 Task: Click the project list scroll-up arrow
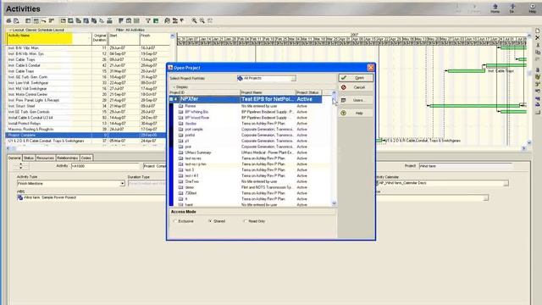click(334, 93)
